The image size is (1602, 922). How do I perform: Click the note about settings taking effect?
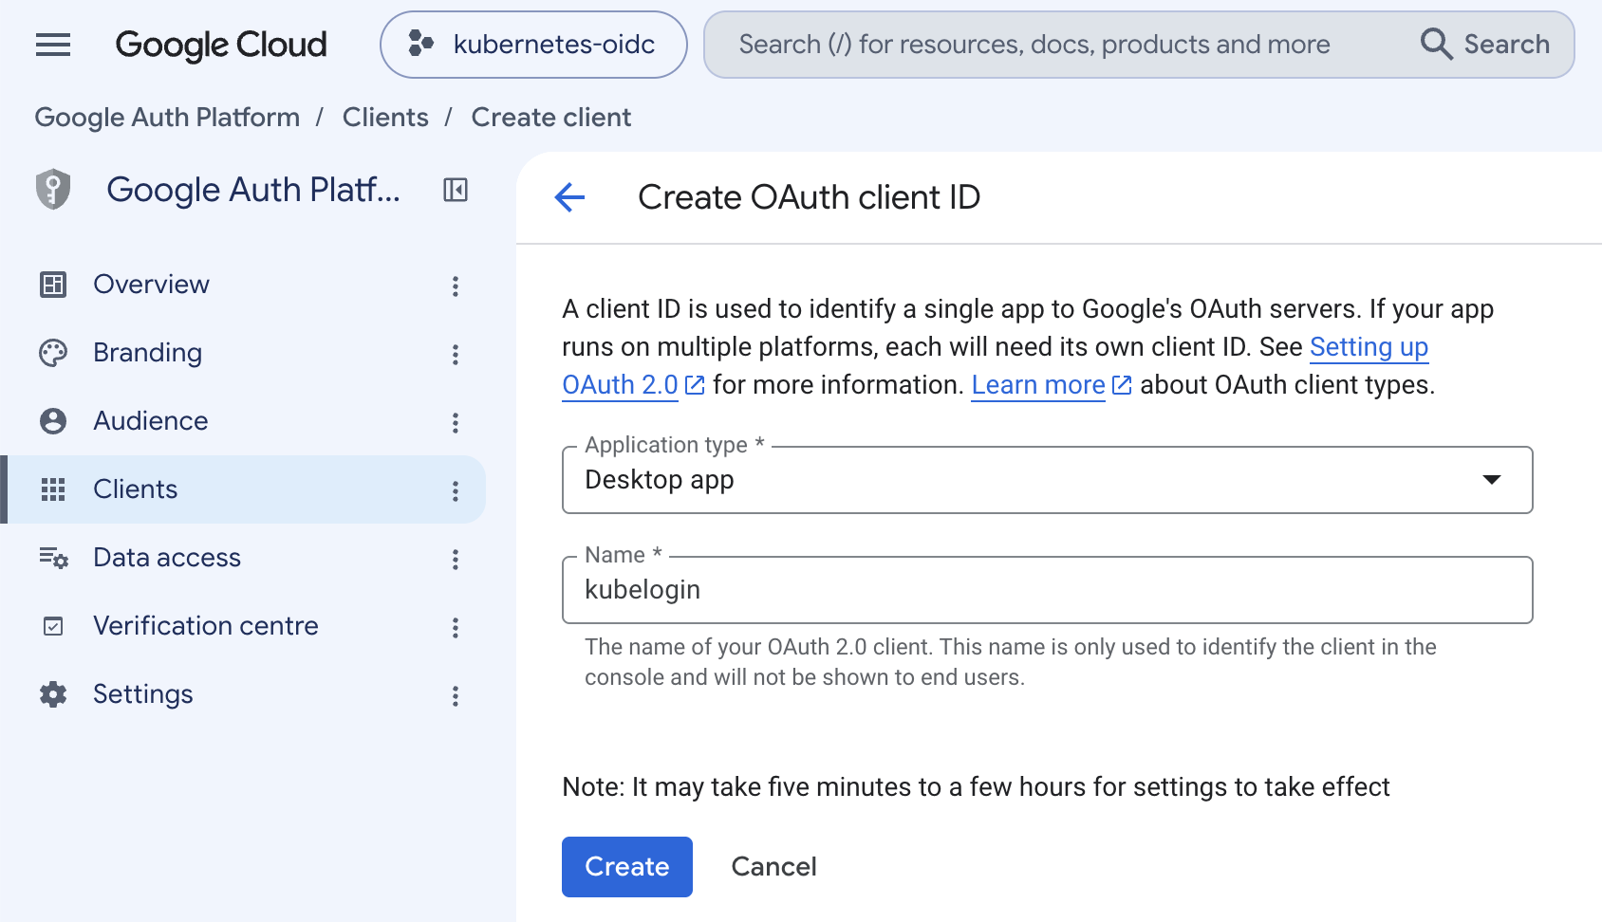[976, 787]
